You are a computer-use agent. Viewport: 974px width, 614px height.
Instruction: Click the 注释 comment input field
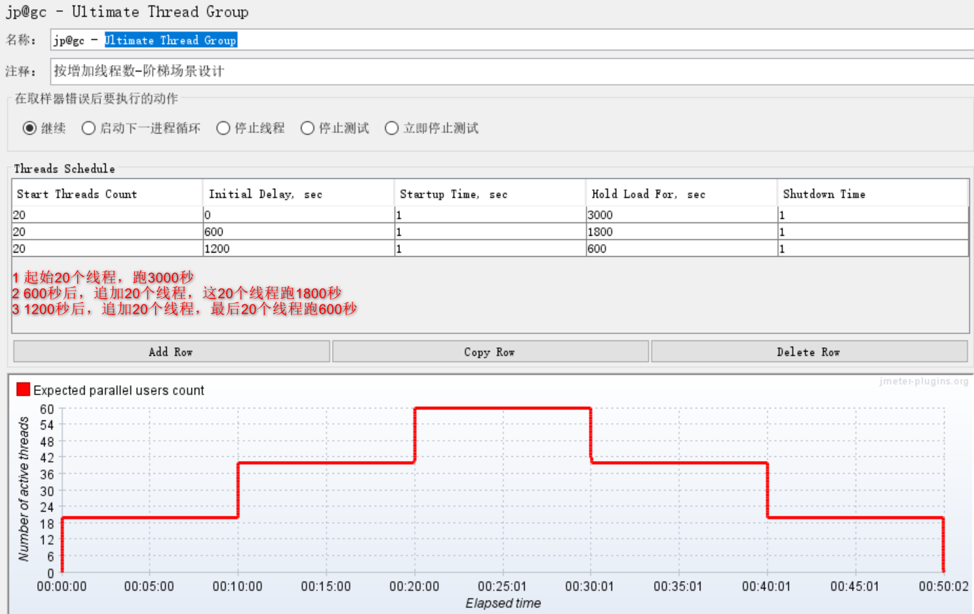[x=512, y=71]
